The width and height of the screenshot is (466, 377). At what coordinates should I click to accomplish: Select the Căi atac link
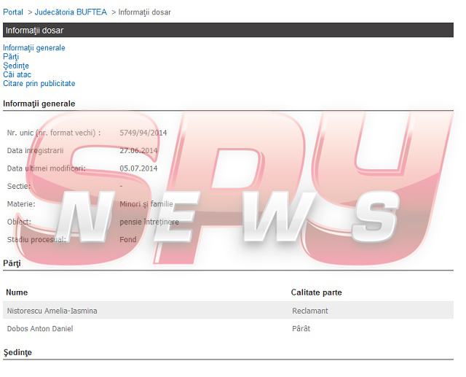[16, 74]
